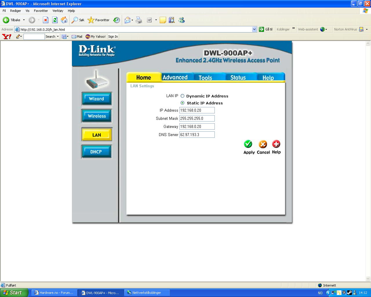Switch to the Tools tab
This screenshot has width=371, height=297.
coord(205,77)
